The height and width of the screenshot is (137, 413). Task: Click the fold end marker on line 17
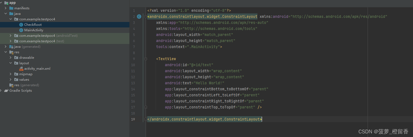tap(146, 107)
